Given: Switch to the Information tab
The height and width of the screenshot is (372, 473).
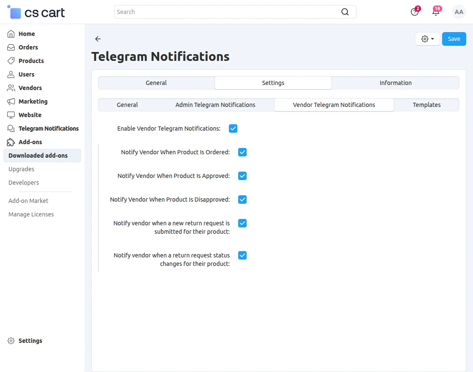Looking at the screenshot, I should click(395, 83).
